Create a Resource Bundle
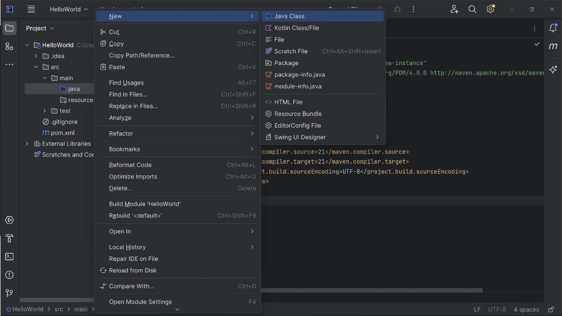Viewport: 562px width, 316px height. point(323,114)
